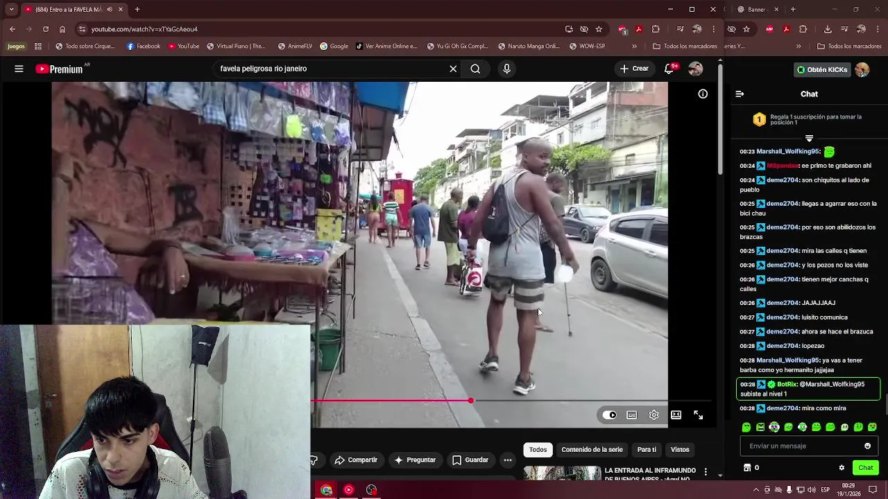Open Chrome three-dot menu in YouTube window
This screenshot has width=888, height=499.
click(713, 29)
